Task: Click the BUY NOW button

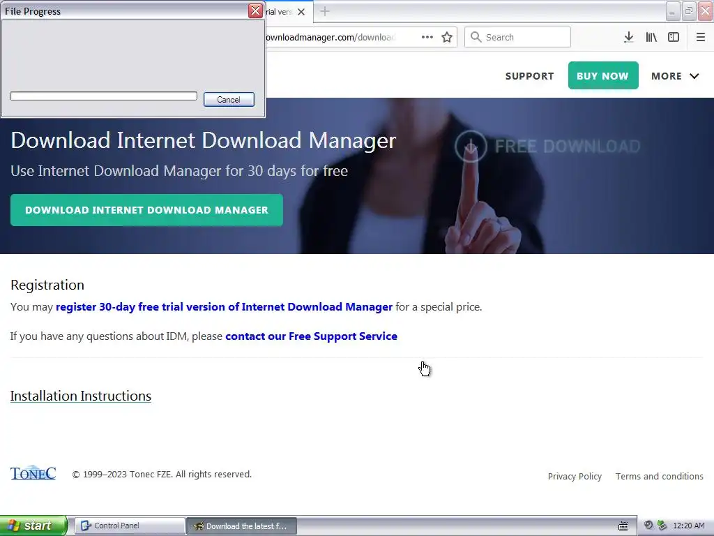Action: click(x=603, y=75)
